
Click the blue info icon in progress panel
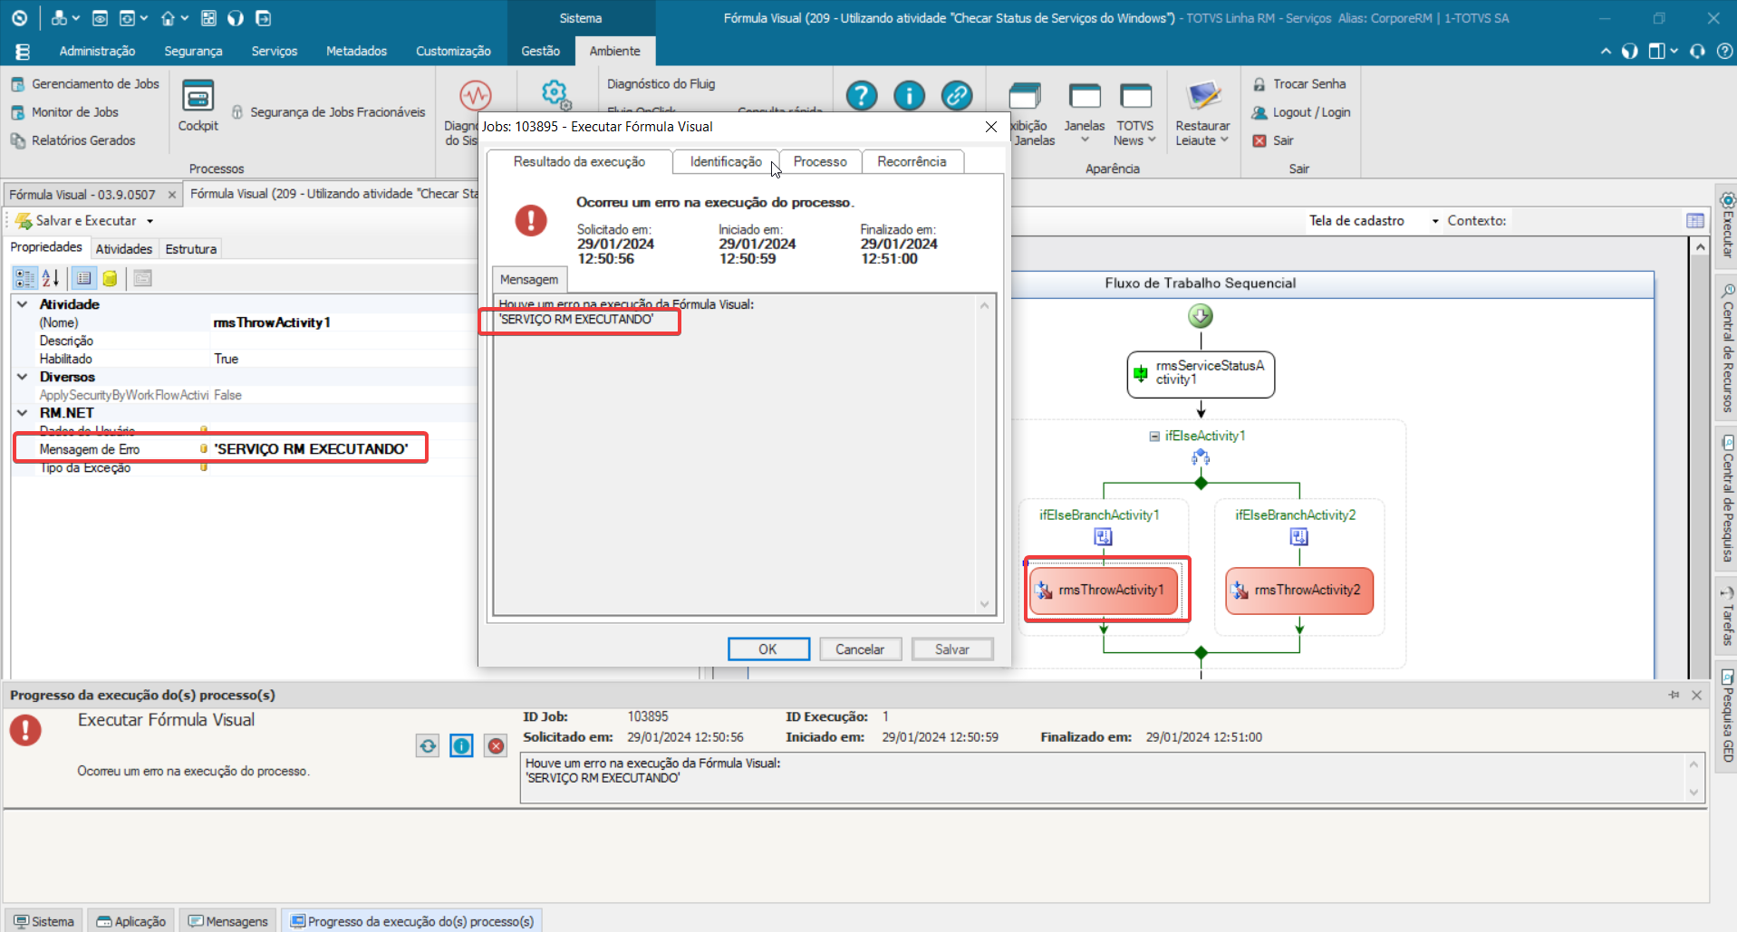point(461,746)
